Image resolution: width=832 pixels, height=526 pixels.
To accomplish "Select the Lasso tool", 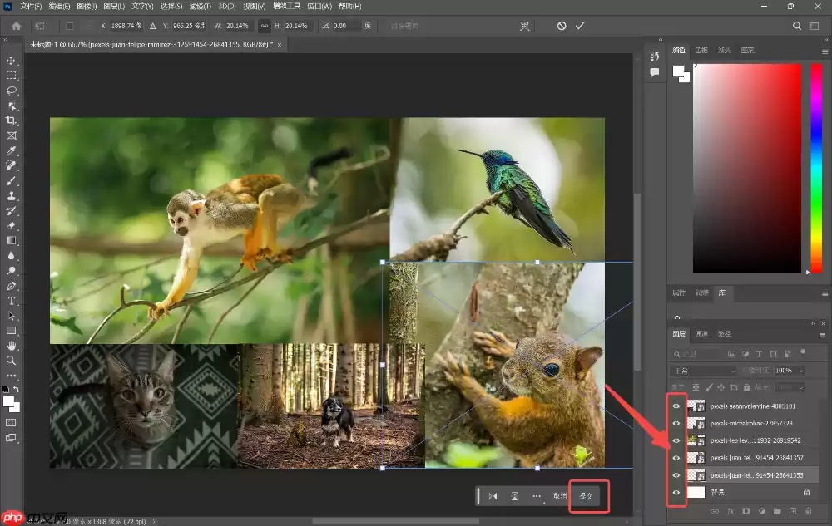I will (12, 91).
